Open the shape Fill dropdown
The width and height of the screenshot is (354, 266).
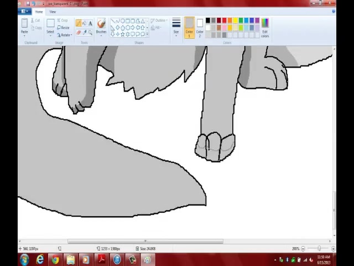coord(156,28)
